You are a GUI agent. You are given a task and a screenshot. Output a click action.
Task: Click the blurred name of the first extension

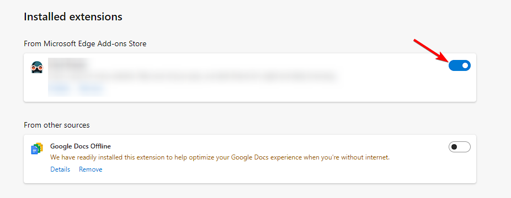click(68, 64)
